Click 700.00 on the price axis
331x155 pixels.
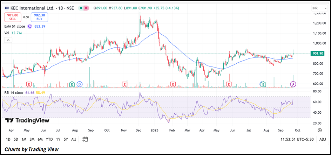tap(319, 73)
